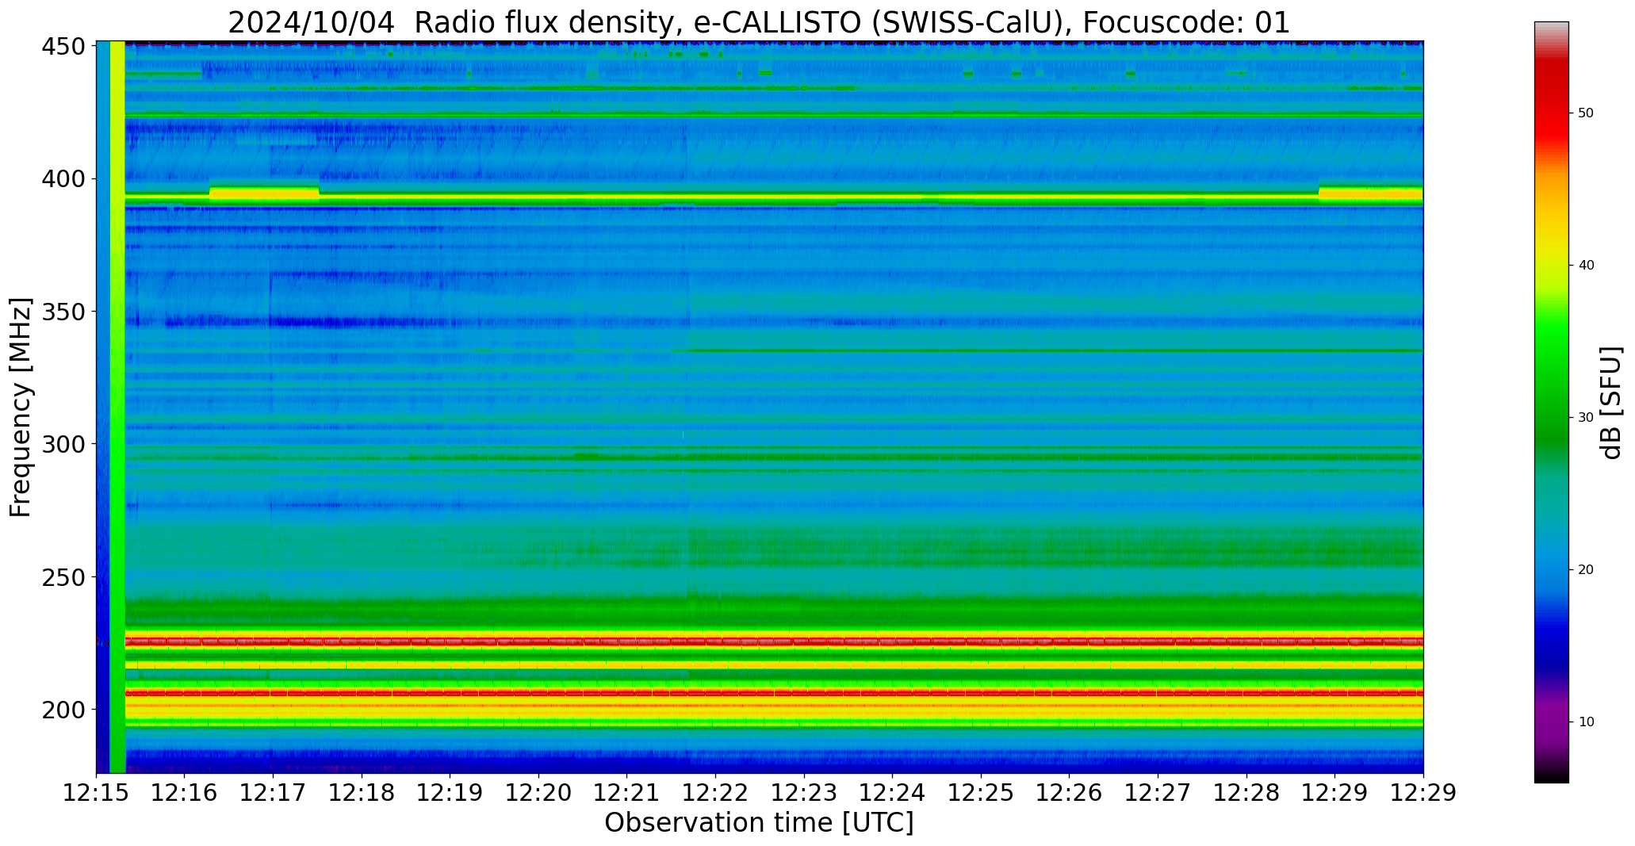Click the 12:18 time tick label

pyautogui.click(x=362, y=793)
